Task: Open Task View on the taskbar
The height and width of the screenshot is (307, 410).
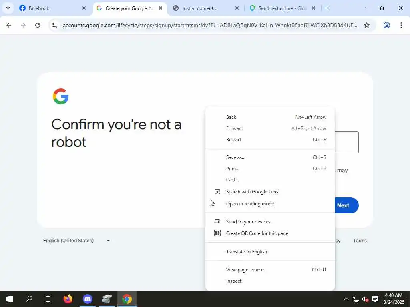Action: pyautogui.click(x=48, y=299)
